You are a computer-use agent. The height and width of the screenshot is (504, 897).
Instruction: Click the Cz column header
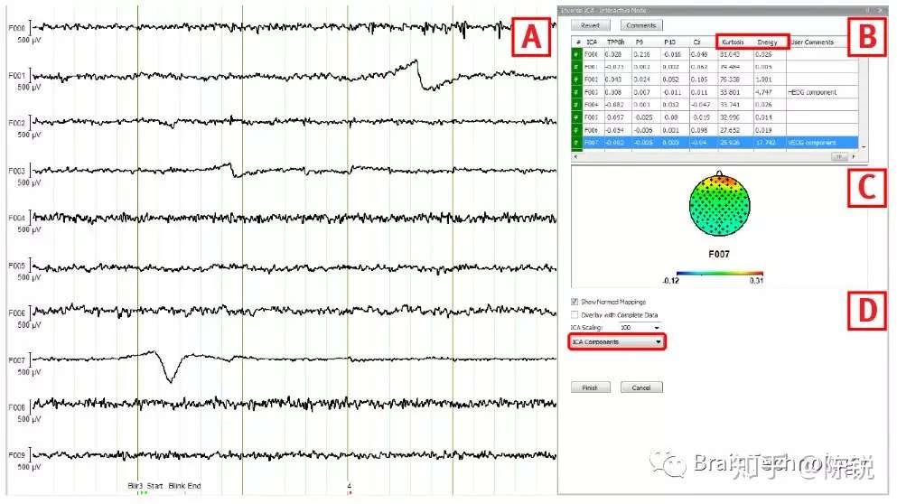tap(696, 42)
